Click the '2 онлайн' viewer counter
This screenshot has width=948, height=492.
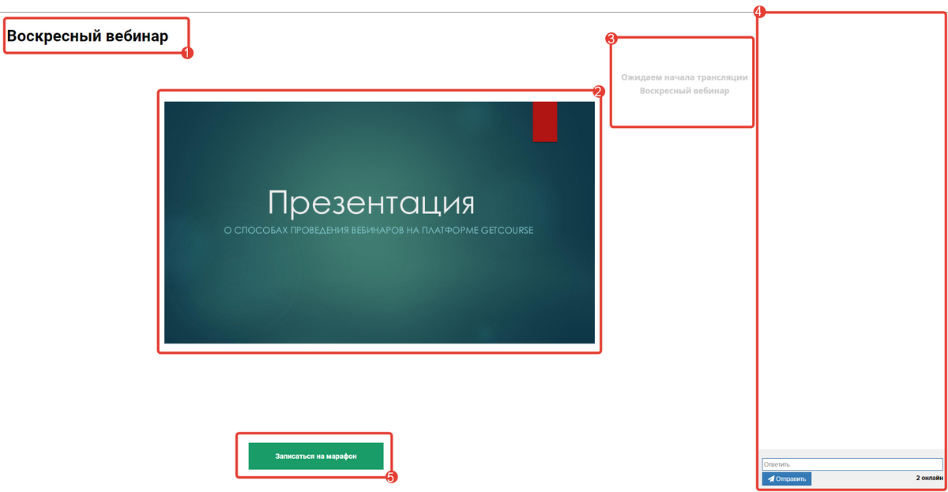[x=928, y=479]
